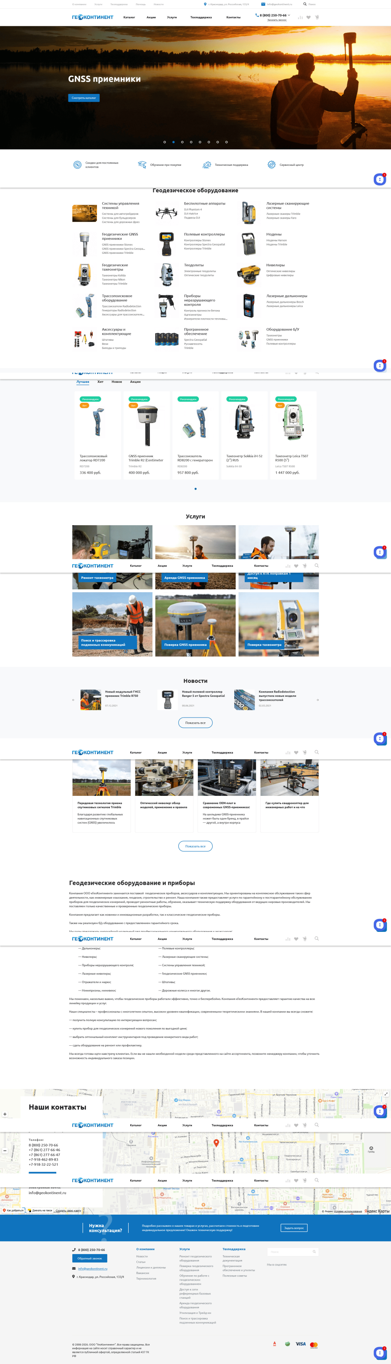Click the Техническая поддержка icon
The width and height of the screenshot is (391, 1364).
207,165
